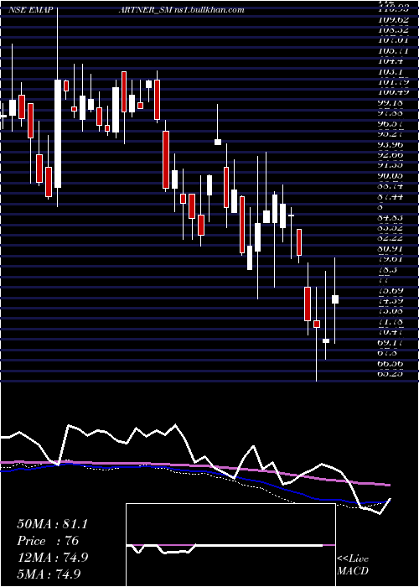Click the 71.78 price axis label

pos(391,321)
